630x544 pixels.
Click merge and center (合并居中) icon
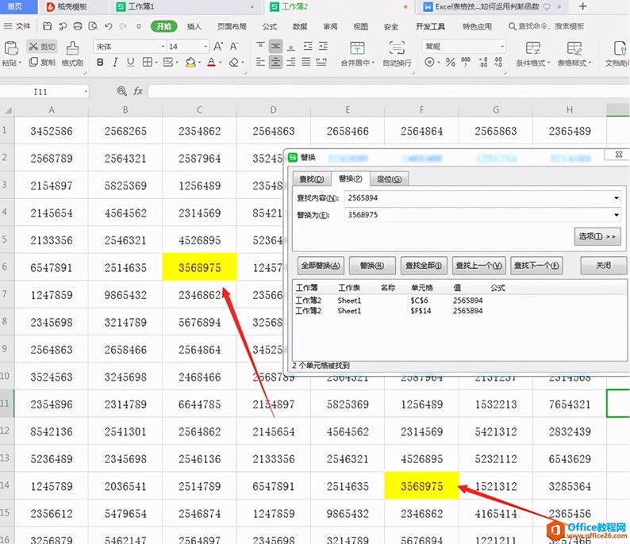click(357, 48)
